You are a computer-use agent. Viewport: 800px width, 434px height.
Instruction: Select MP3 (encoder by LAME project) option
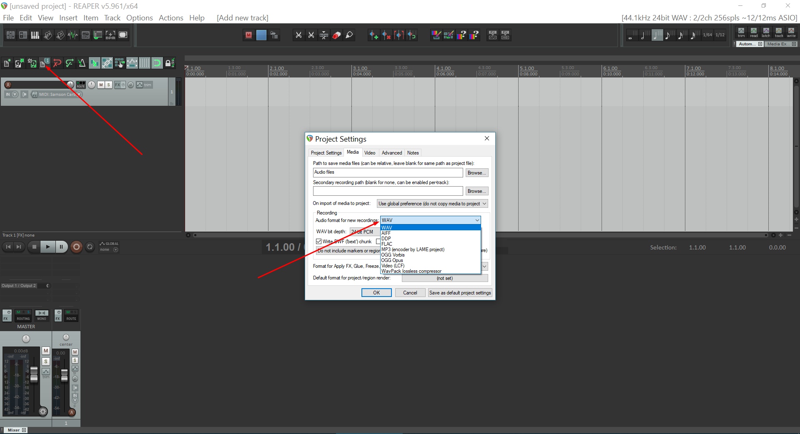pos(413,249)
